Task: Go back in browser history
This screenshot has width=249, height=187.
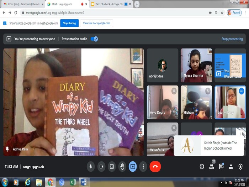Action: coord(4,13)
